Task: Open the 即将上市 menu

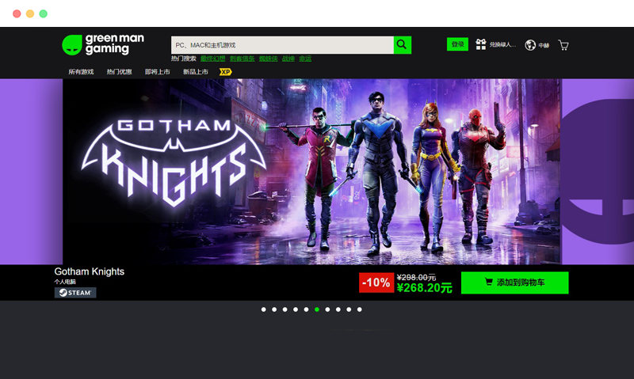Action: click(x=157, y=72)
